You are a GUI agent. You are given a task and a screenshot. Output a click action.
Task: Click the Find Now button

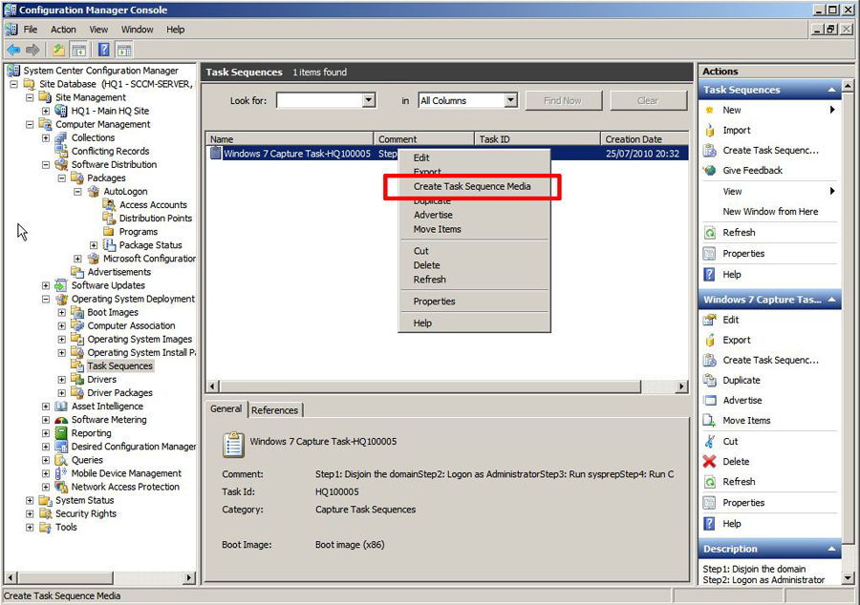[x=563, y=101]
